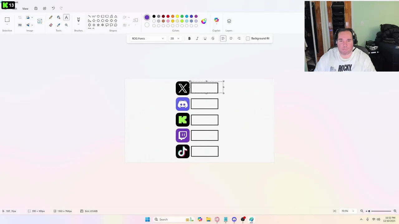This screenshot has height=224, width=399.
Task: Open File Explorer from the taskbar
Action: coord(209,219)
